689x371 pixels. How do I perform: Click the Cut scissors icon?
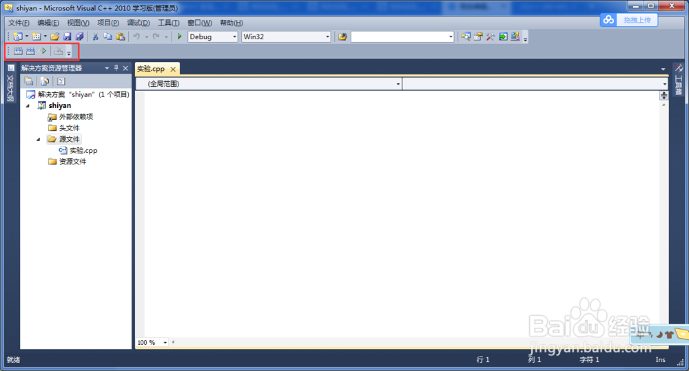click(95, 36)
